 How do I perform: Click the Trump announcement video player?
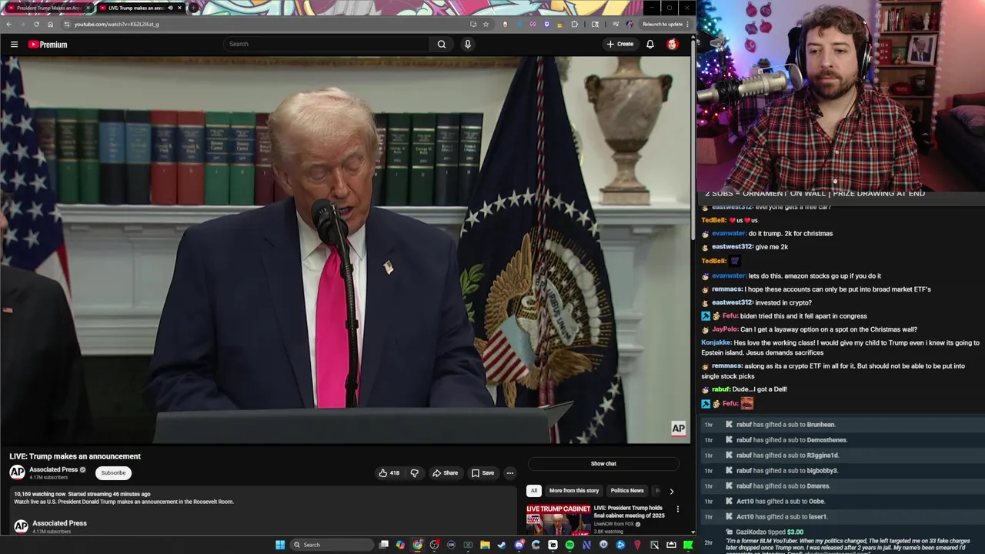(346, 250)
